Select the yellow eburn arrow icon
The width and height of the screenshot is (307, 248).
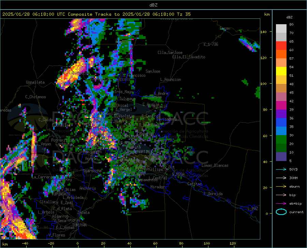pyautogui.click(x=281, y=186)
